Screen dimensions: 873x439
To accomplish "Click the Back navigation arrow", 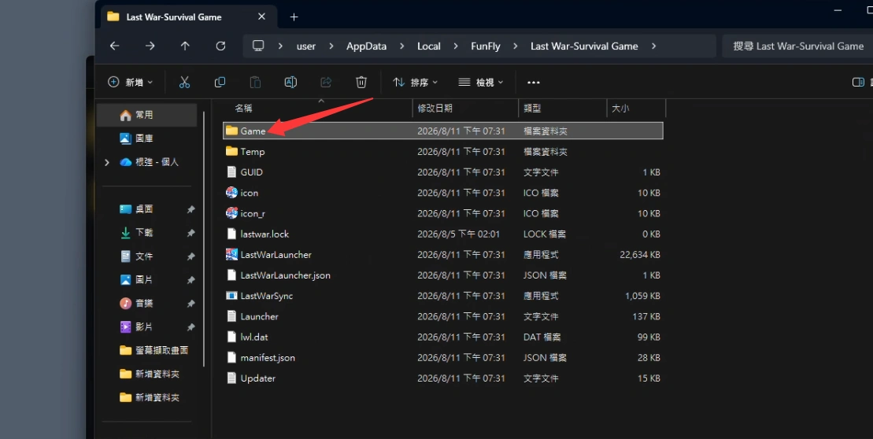I will coord(115,46).
